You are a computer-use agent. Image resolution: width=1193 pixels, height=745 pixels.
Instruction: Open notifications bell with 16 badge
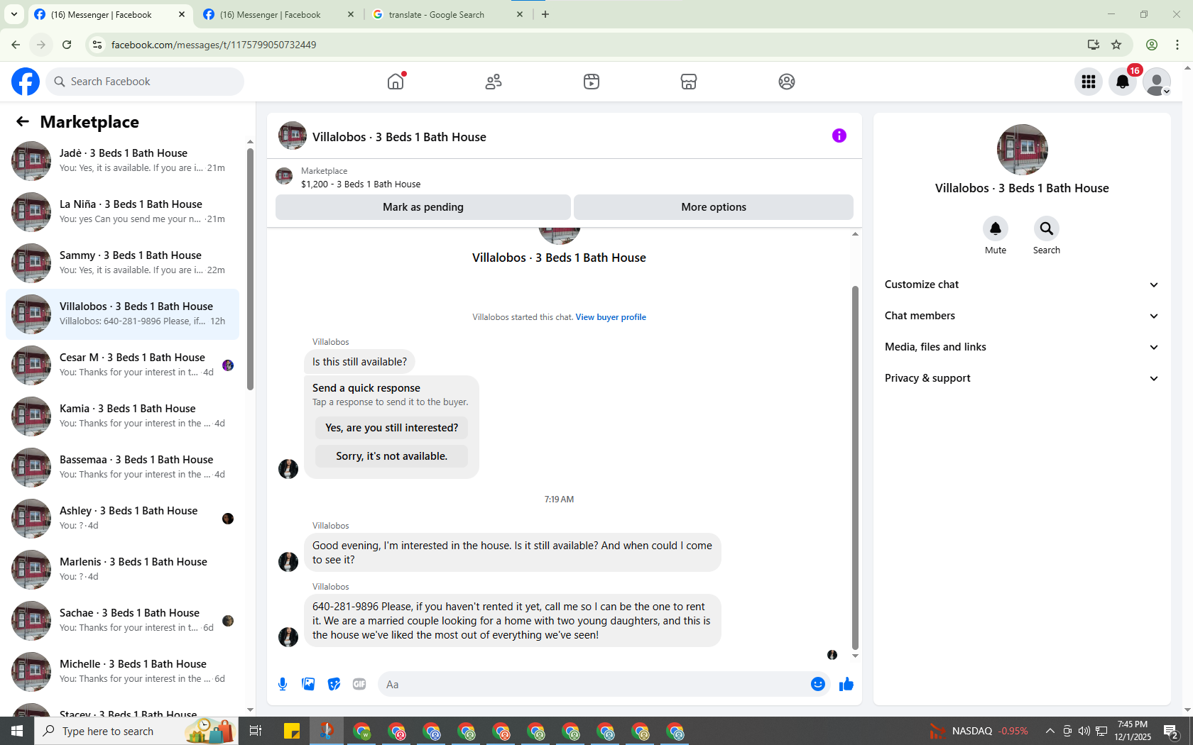tap(1123, 82)
